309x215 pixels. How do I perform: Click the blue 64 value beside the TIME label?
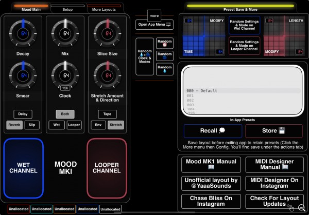(x=220, y=52)
